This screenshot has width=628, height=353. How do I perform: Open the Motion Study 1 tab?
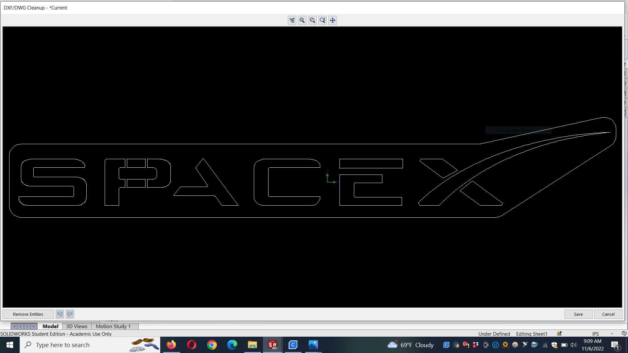pyautogui.click(x=113, y=326)
